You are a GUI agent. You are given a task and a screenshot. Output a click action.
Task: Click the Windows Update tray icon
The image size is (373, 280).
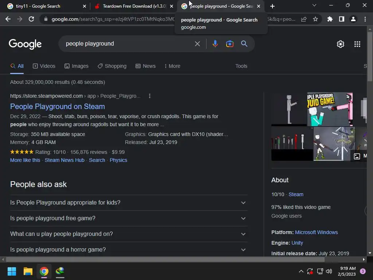tap(310, 271)
